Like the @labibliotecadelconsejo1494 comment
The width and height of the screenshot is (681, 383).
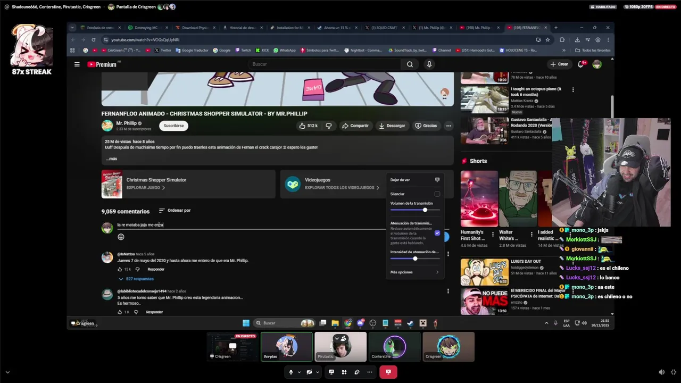(120, 312)
